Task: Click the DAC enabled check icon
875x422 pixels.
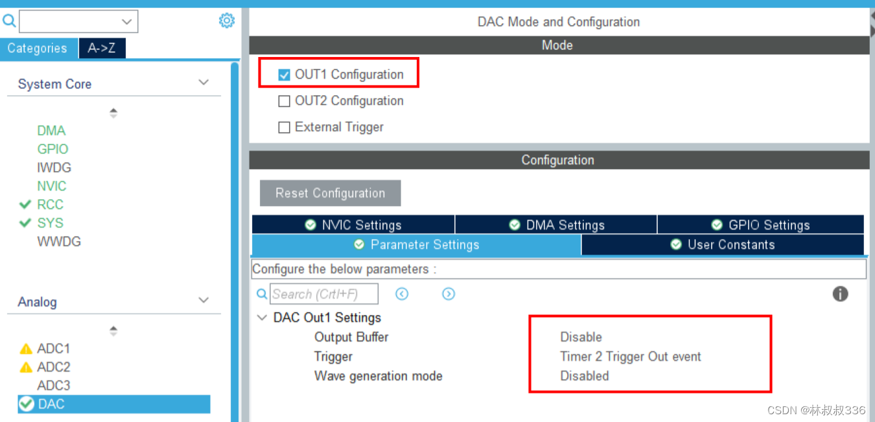Action: [x=27, y=404]
